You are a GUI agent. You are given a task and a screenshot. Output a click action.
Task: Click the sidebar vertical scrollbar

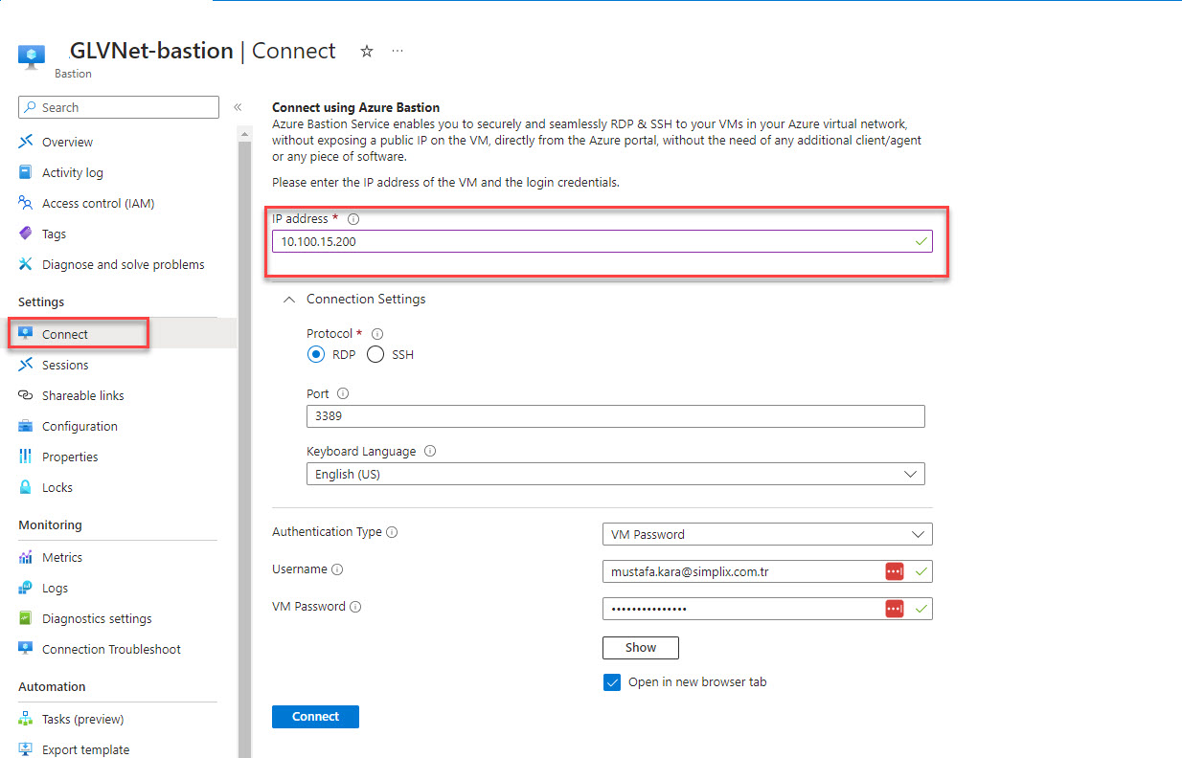coord(244,431)
